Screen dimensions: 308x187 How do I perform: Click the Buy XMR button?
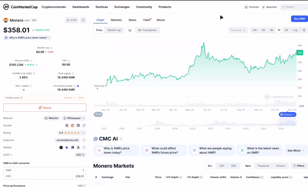[x=299, y=19]
